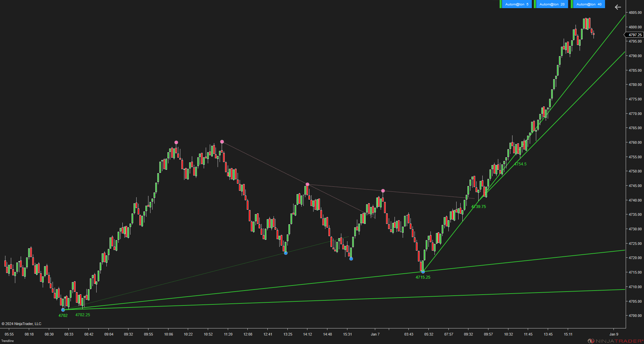Click the back arrow at the top right
This screenshot has height=344, width=644.
(x=618, y=7)
